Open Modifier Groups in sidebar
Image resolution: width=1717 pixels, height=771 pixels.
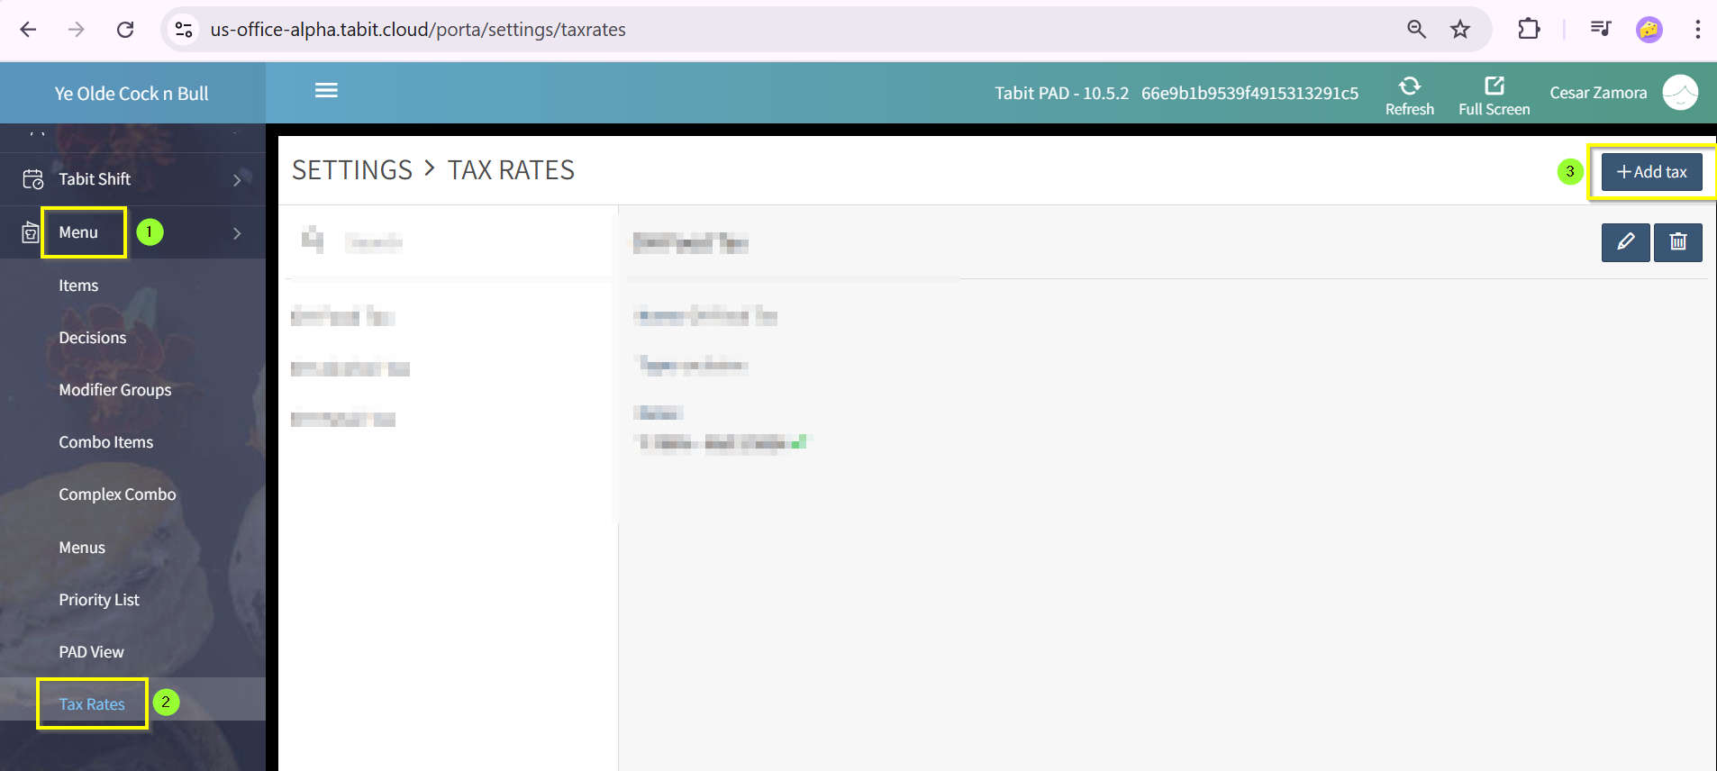point(114,390)
